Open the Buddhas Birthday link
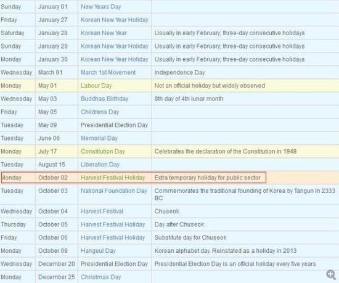This screenshot has height=283, width=339. pyautogui.click(x=104, y=99)
